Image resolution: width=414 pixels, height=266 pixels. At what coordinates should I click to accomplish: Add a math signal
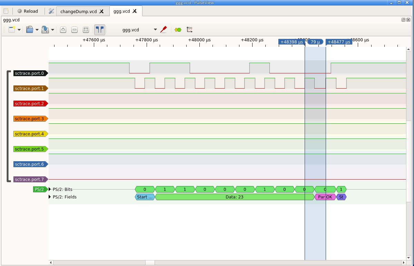189,30
